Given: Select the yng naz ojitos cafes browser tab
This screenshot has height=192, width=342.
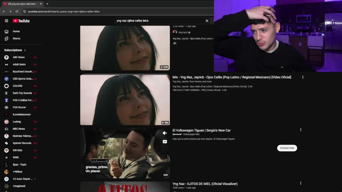Looking at the screenshot, I should (22, 4).
